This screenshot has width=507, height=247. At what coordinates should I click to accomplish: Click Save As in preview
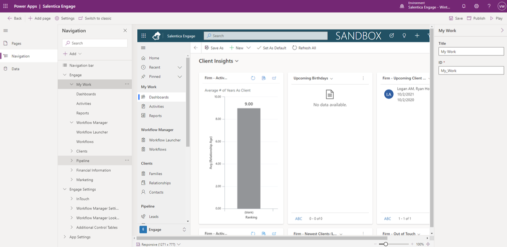pos(214,48)
